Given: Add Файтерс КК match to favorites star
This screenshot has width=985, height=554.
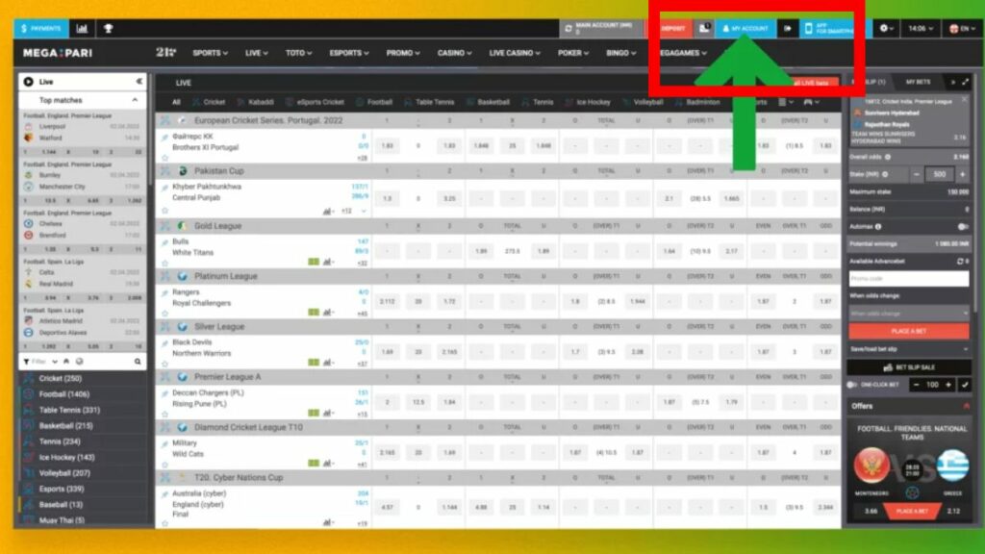Looking at the screenshot, I should coord(164,158).
